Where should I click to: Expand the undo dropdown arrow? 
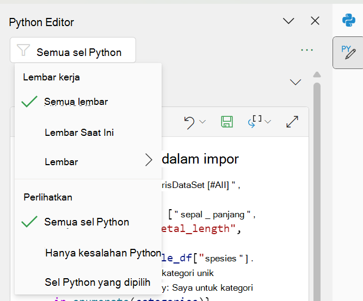pos(202,122)
